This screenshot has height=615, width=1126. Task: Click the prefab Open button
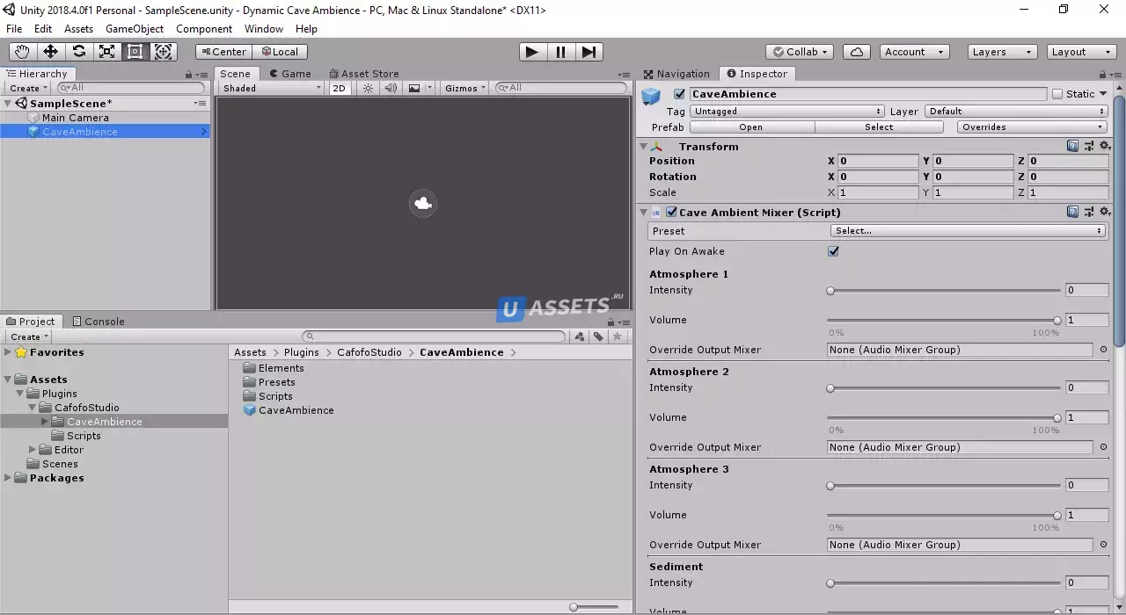tap(751, 127)
